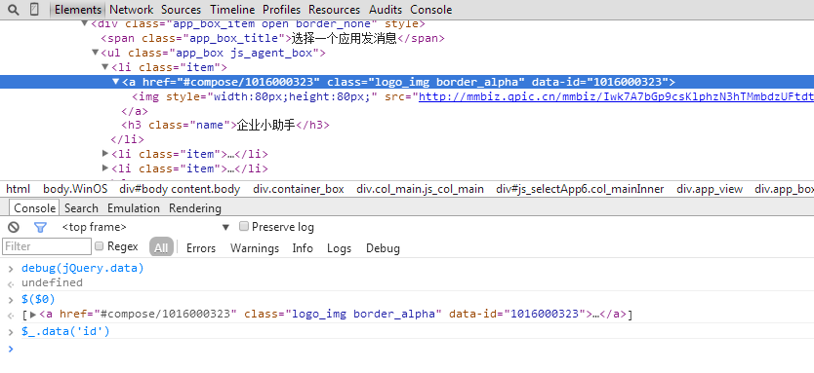Filter console by Logs
This screenshot has width=814, height=373.
point(339,248)
